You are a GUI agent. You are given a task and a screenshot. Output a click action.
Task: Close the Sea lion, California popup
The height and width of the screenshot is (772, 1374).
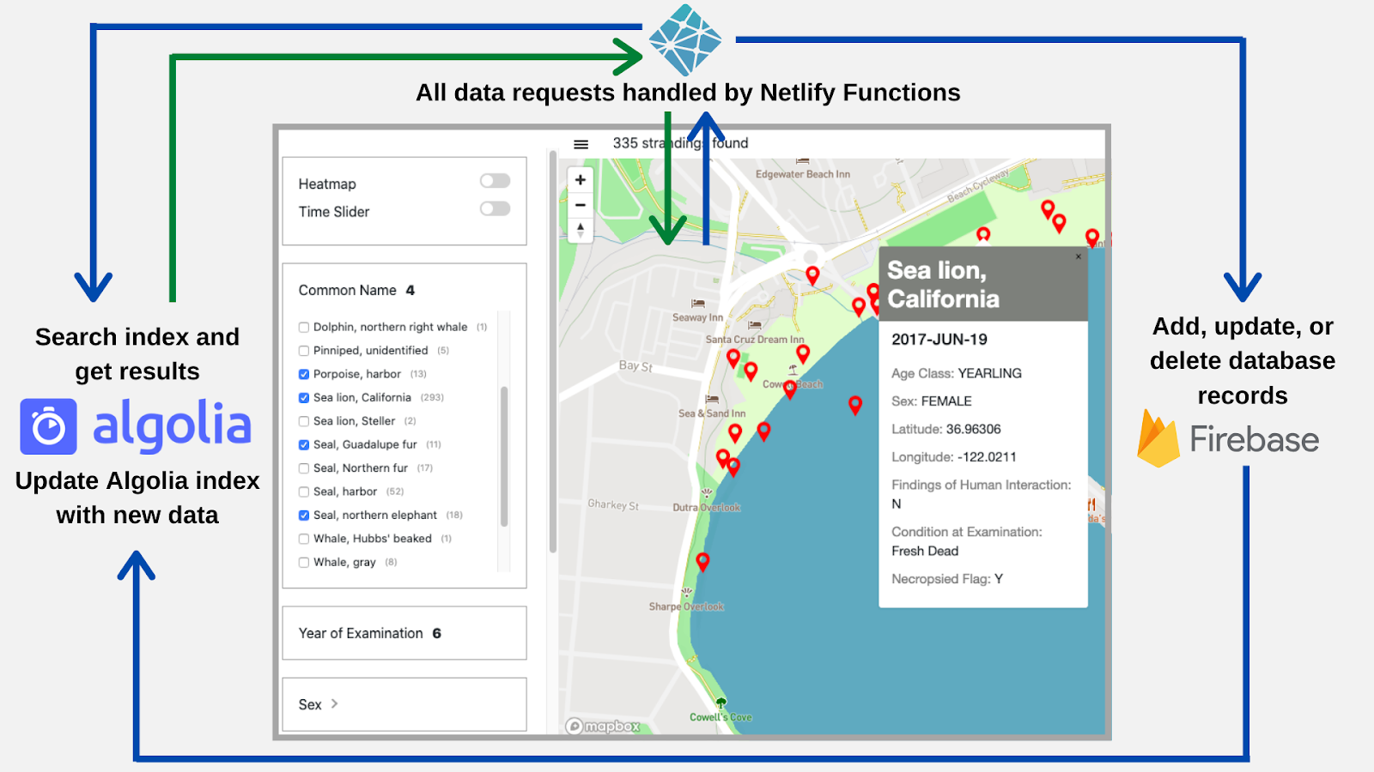click(x=1079, y=256)
